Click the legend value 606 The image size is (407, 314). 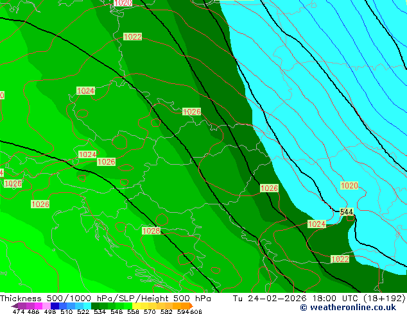[196, 311]
